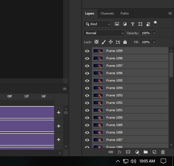
Task: Select the Frame 1090 layer
Action: click(130, 117)
